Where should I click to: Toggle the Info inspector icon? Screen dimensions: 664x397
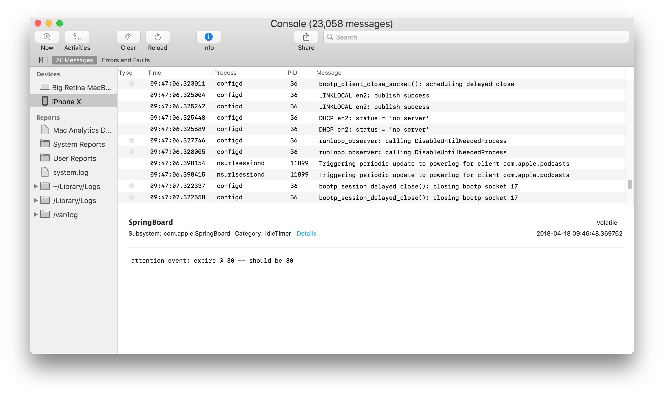(x=208, y=37)
